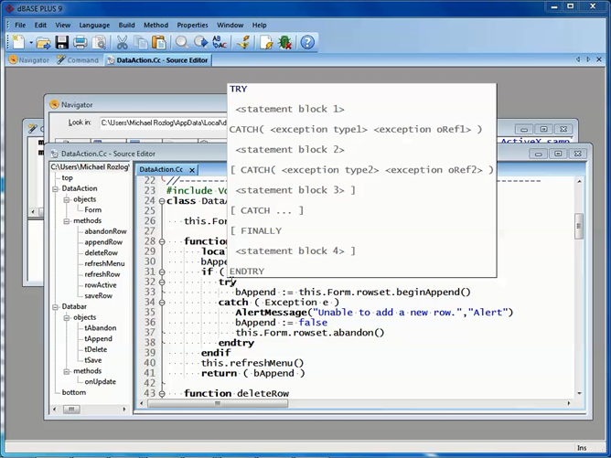Collapse the DataAction tree node
Screen dimensions: 611x458
pos(56,188)
